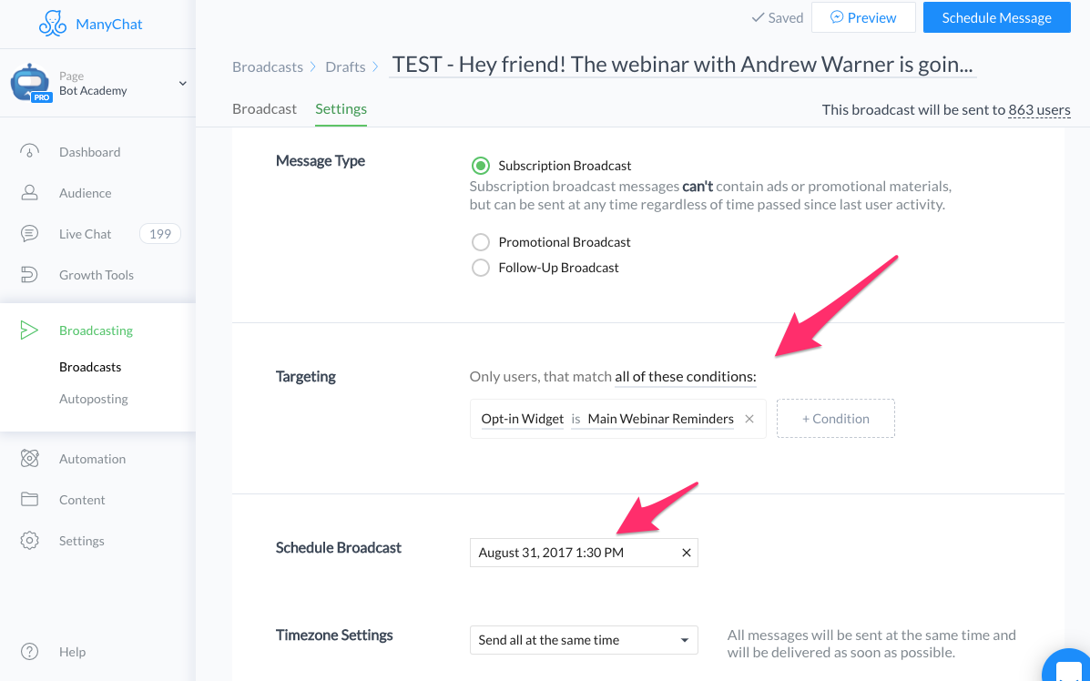This screenshot has height=681, width=1090.
Task: Click the ManyChat logo icon
Action: pos(53,24)
